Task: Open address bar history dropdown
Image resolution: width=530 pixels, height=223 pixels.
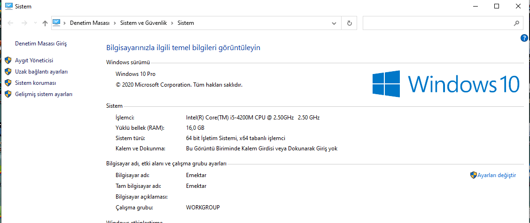Action: tap(334, 23)
